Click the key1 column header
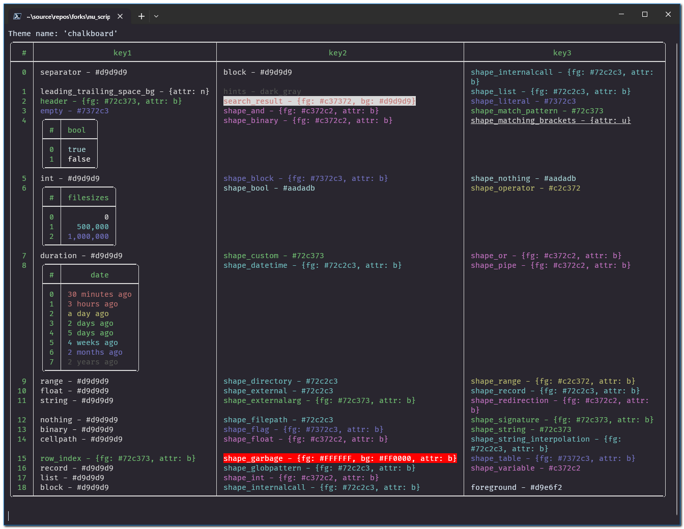Viewport: 684px width, 529px height. tap(123, 53)
